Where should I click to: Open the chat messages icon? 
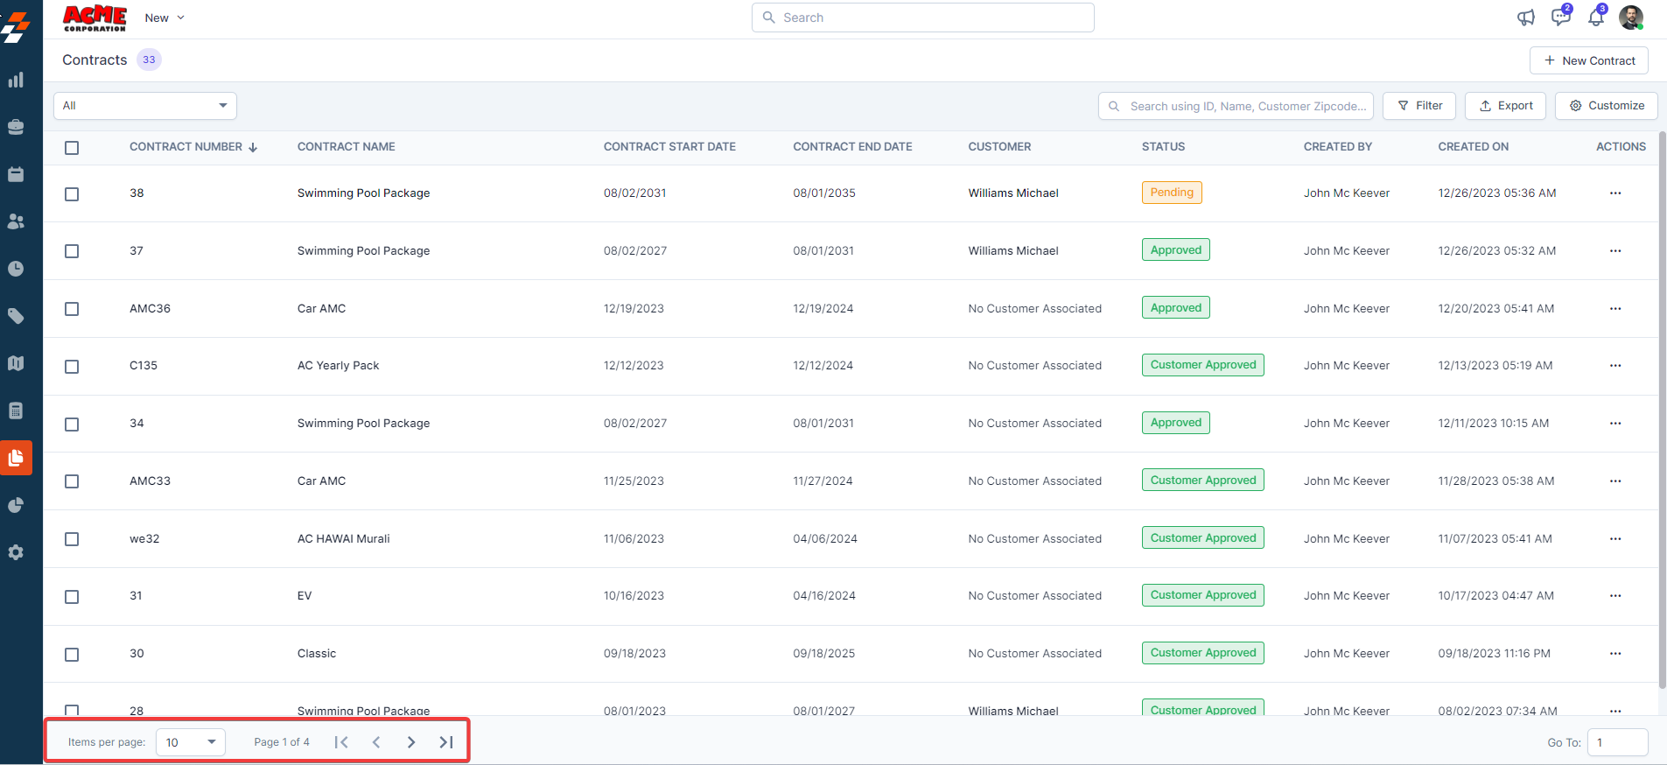tap(1560, 18)
